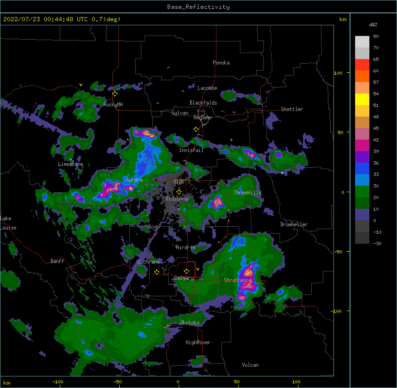
Task: Click the 57 value on the dBZ legend
Action: (x=376, y=82)
